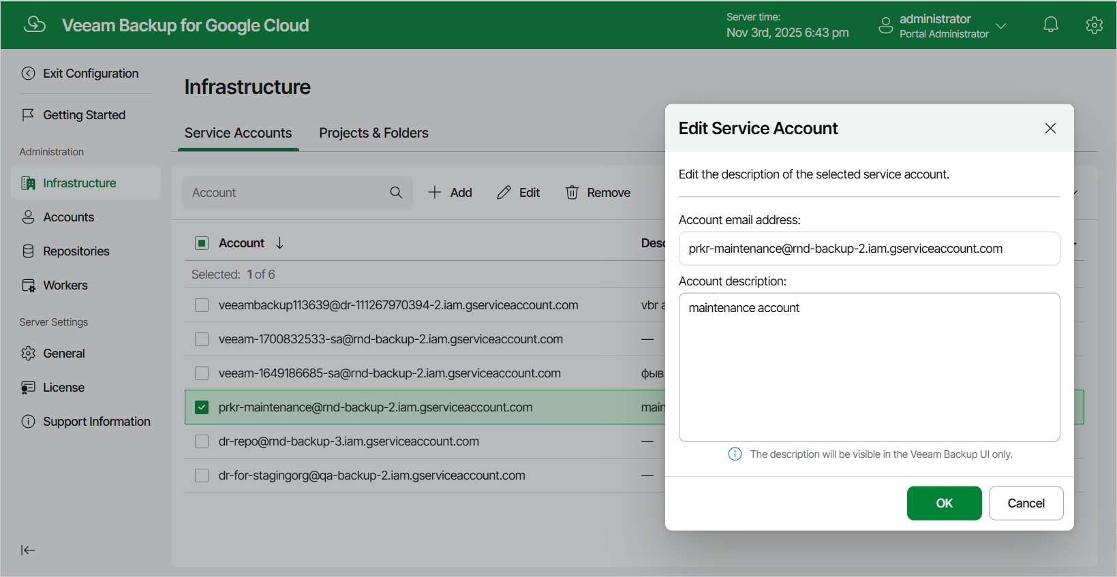This screenshot has height=577, width=1117.
Task: Click the Account search field
Action: pyautogui.click(x=297, y=193)
